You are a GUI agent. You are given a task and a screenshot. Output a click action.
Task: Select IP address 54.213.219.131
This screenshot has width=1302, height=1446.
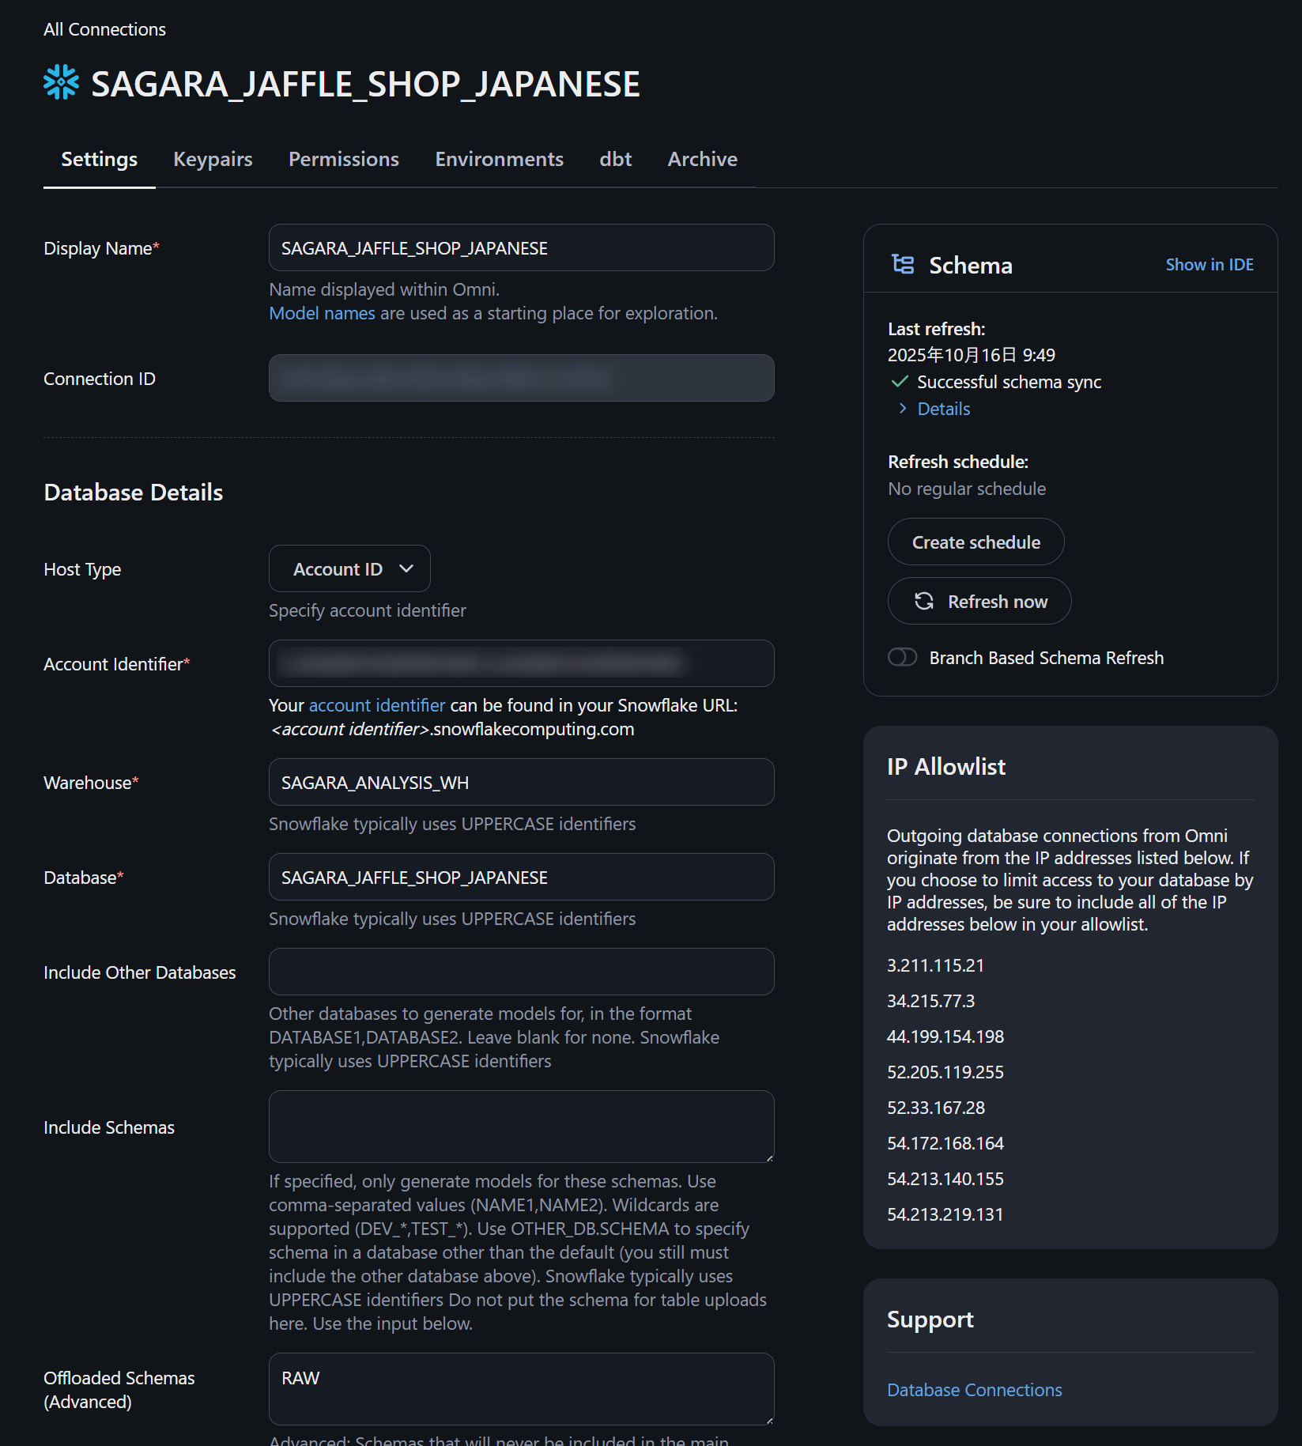coord(945,1214)
